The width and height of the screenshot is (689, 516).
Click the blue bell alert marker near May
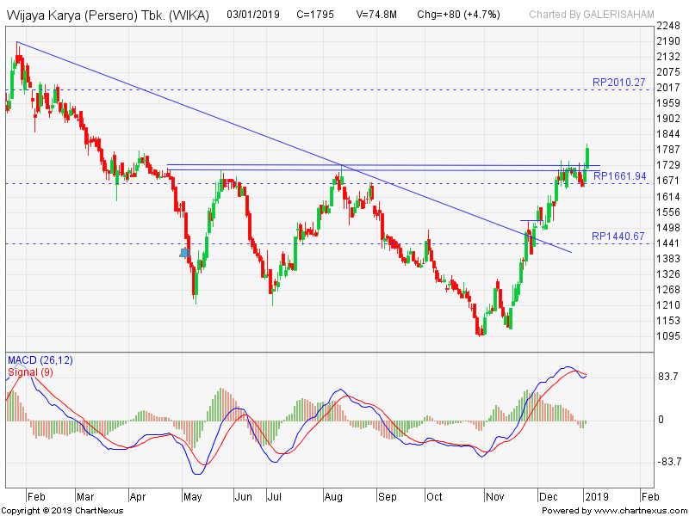pyautogui.click(x=184, y=253)
